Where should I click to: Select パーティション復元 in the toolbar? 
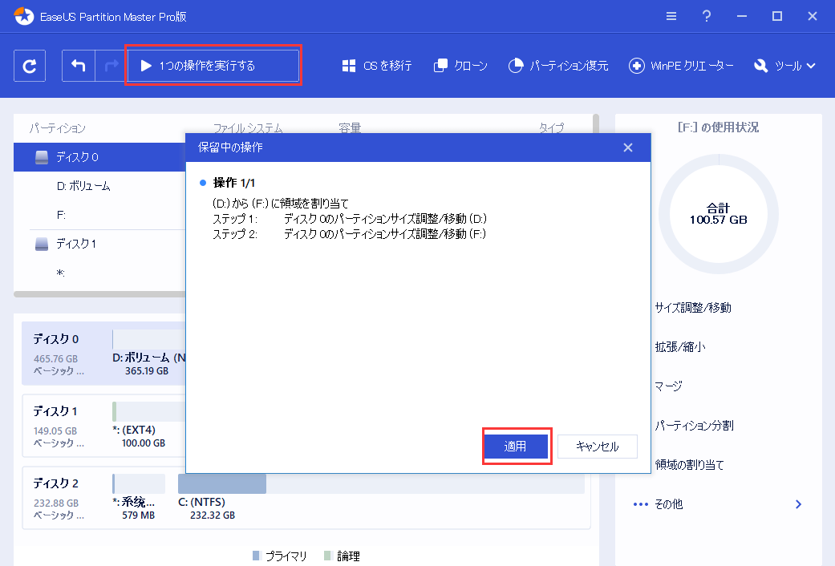click(553, 65)
